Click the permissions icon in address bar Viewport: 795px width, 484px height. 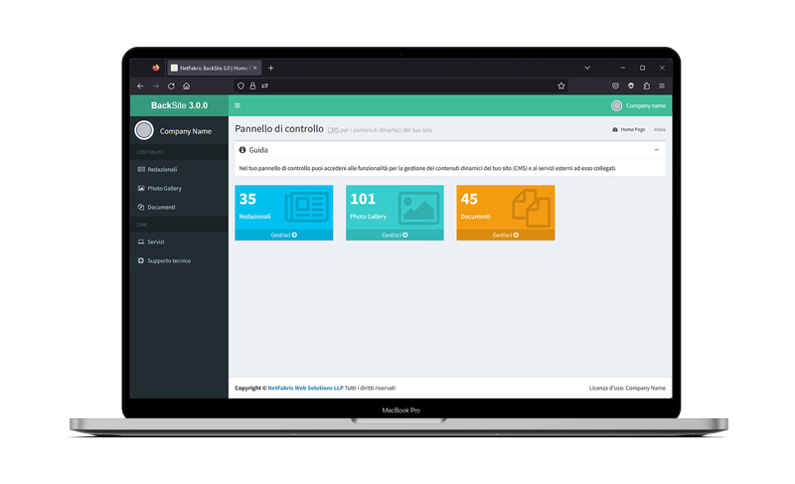pyautogui.click(x=264, y=86)
